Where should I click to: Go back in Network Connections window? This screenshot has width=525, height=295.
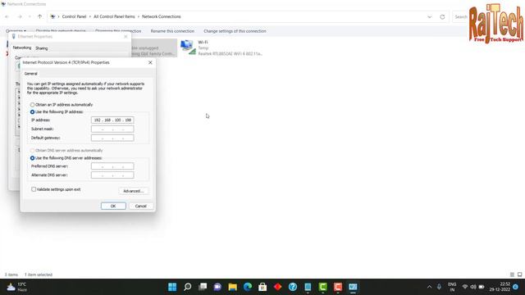(7, 16)
